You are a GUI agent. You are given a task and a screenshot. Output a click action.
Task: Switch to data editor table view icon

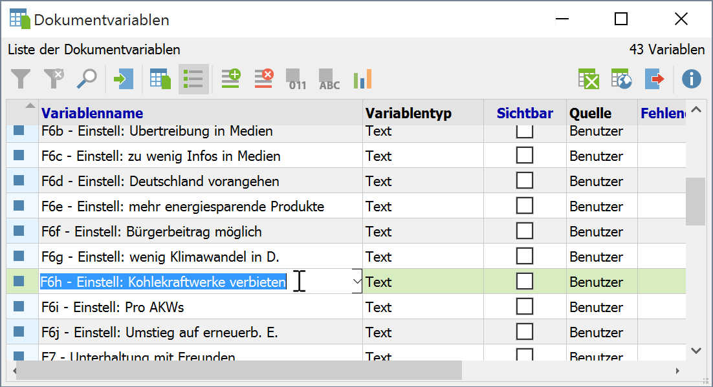tap(160, 79)
